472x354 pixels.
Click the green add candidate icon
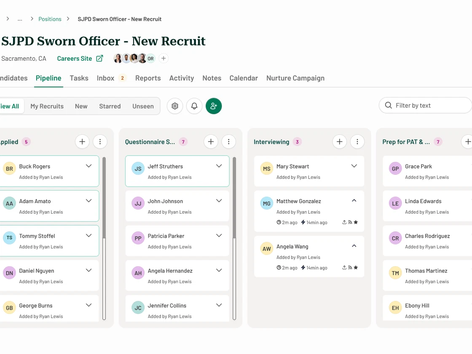coord(214,106)
